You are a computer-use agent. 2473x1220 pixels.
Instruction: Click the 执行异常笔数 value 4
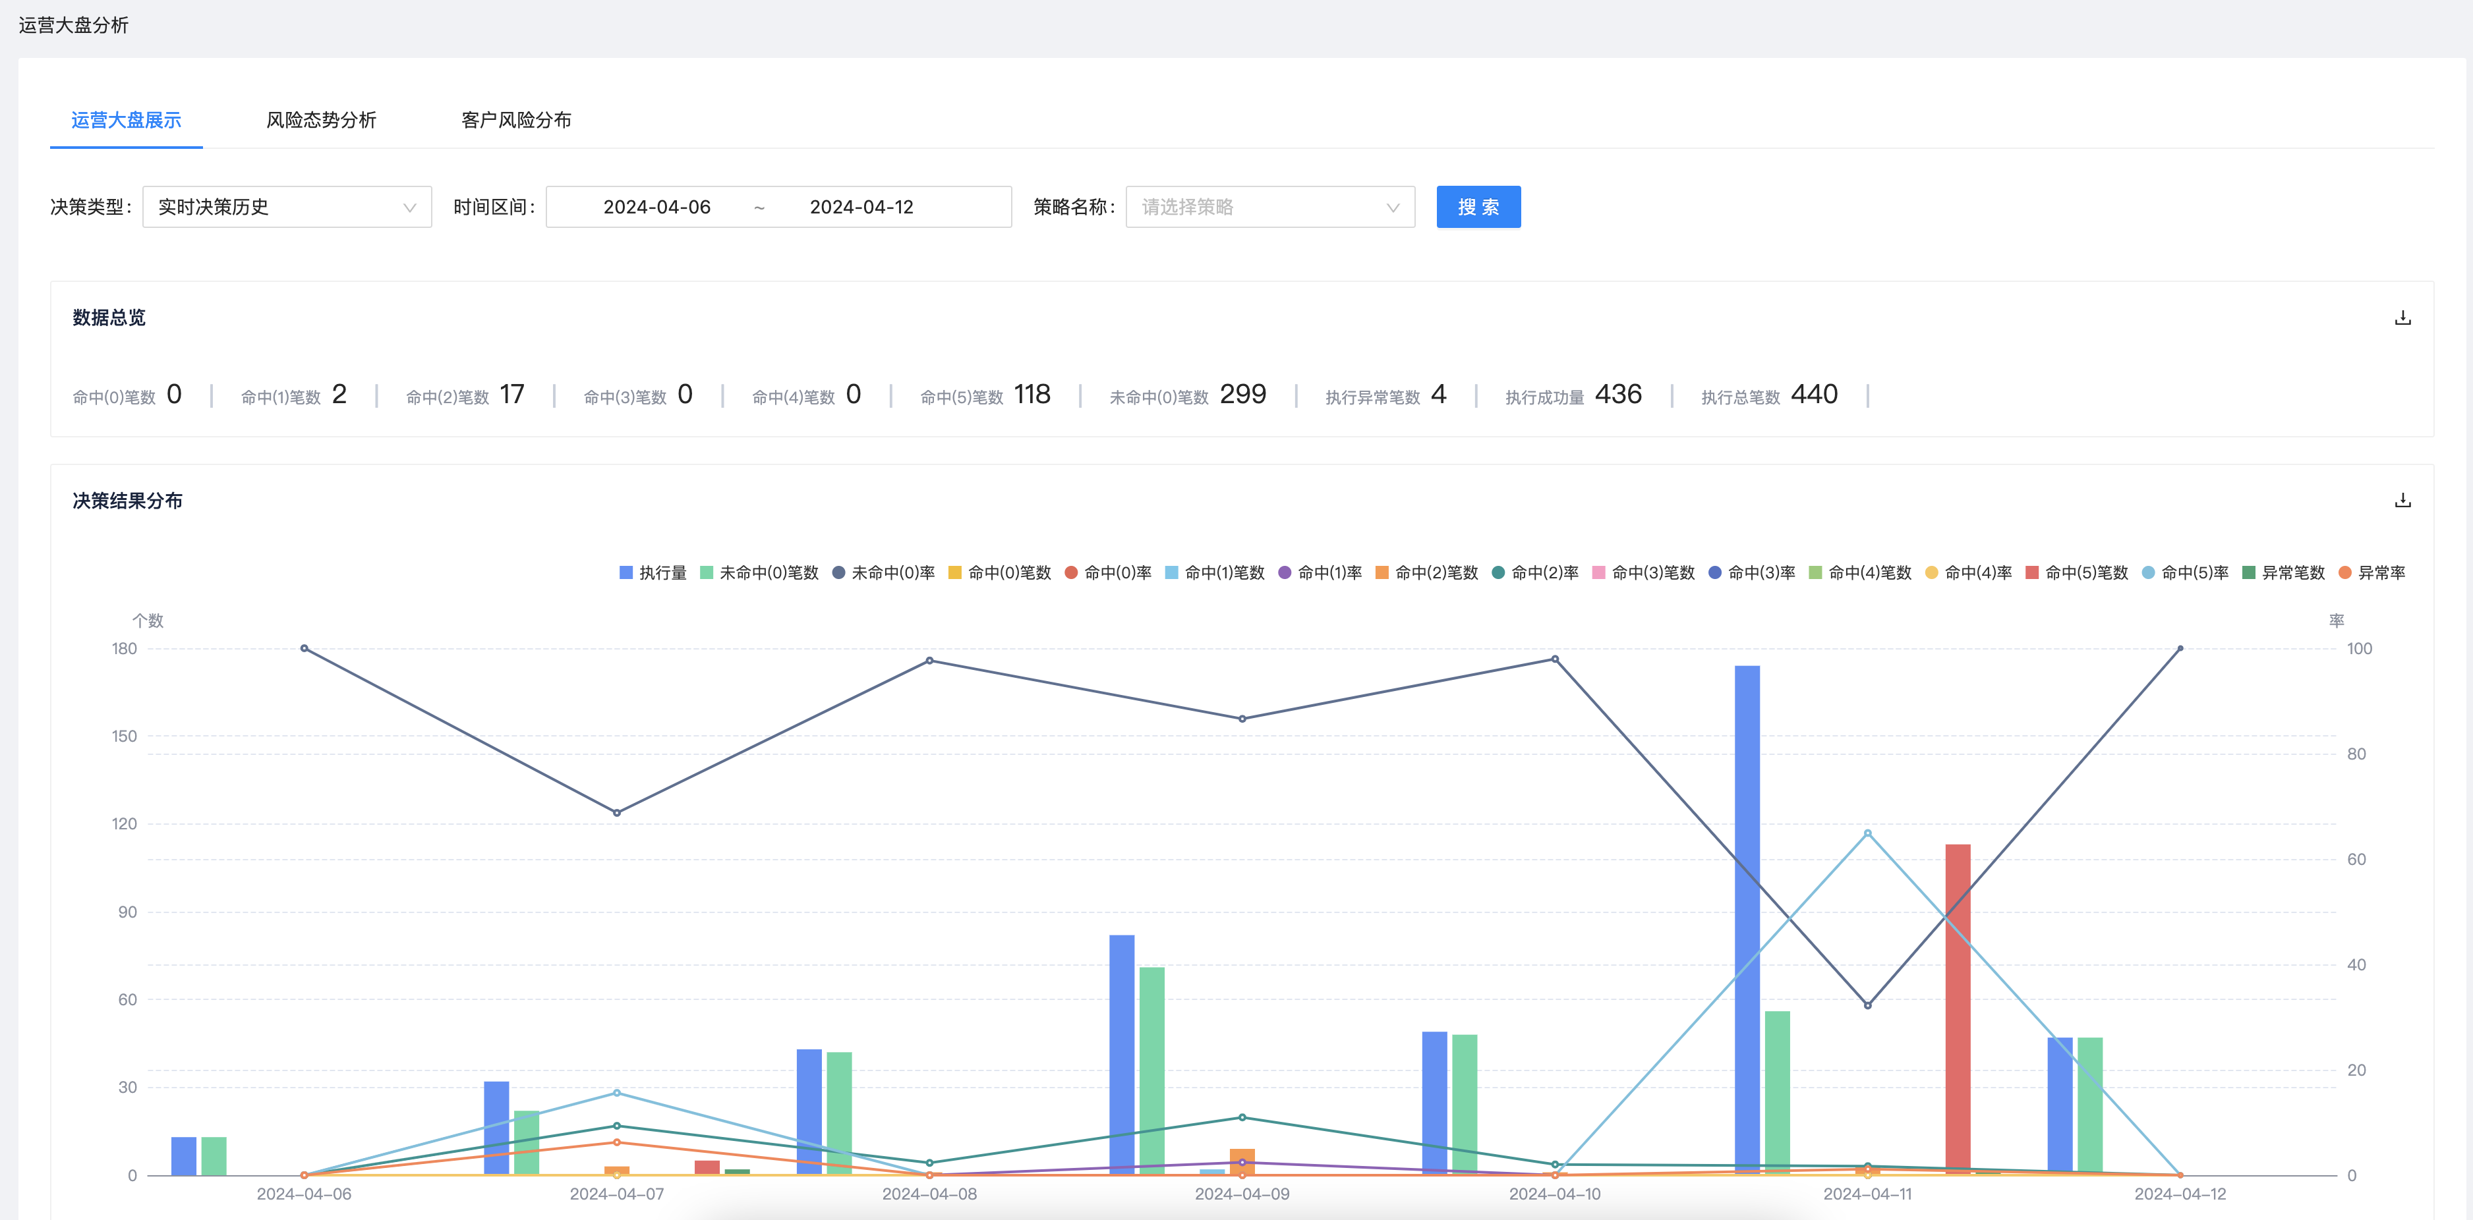[1438, 394]
